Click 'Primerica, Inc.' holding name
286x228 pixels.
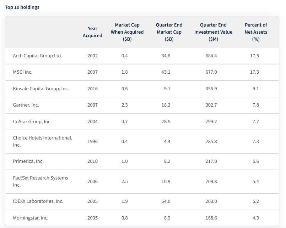[28, 161]
